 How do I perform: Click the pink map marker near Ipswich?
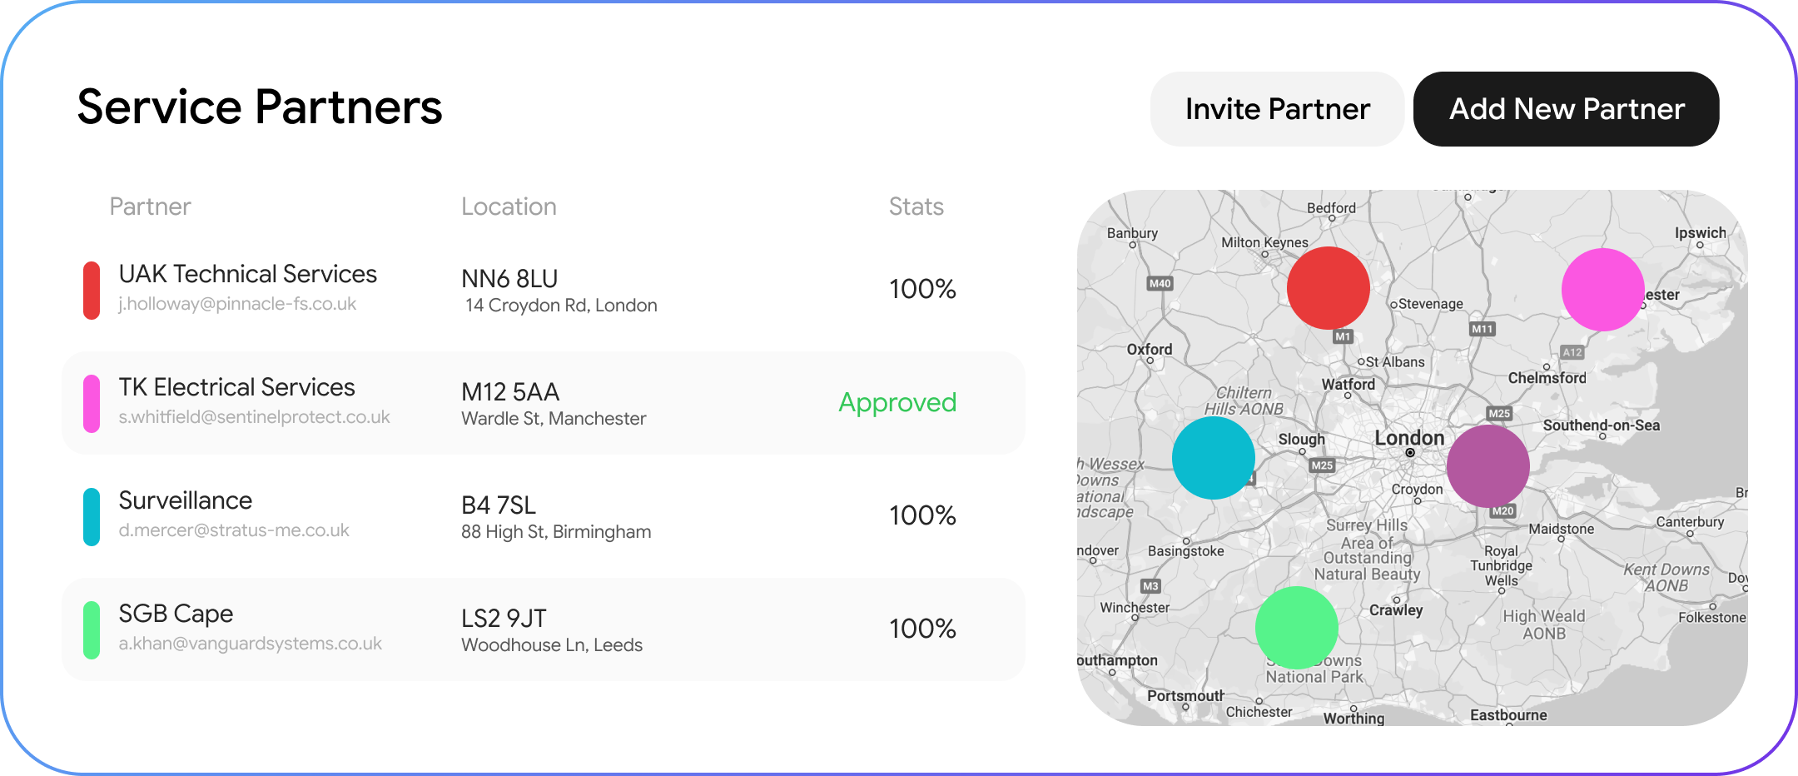1603,290
